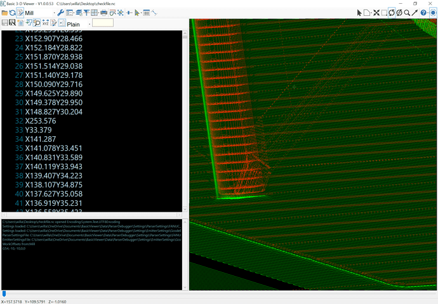Click the green arrow import icon
Screen dimensions: 438x304
[x=29, y=23]
